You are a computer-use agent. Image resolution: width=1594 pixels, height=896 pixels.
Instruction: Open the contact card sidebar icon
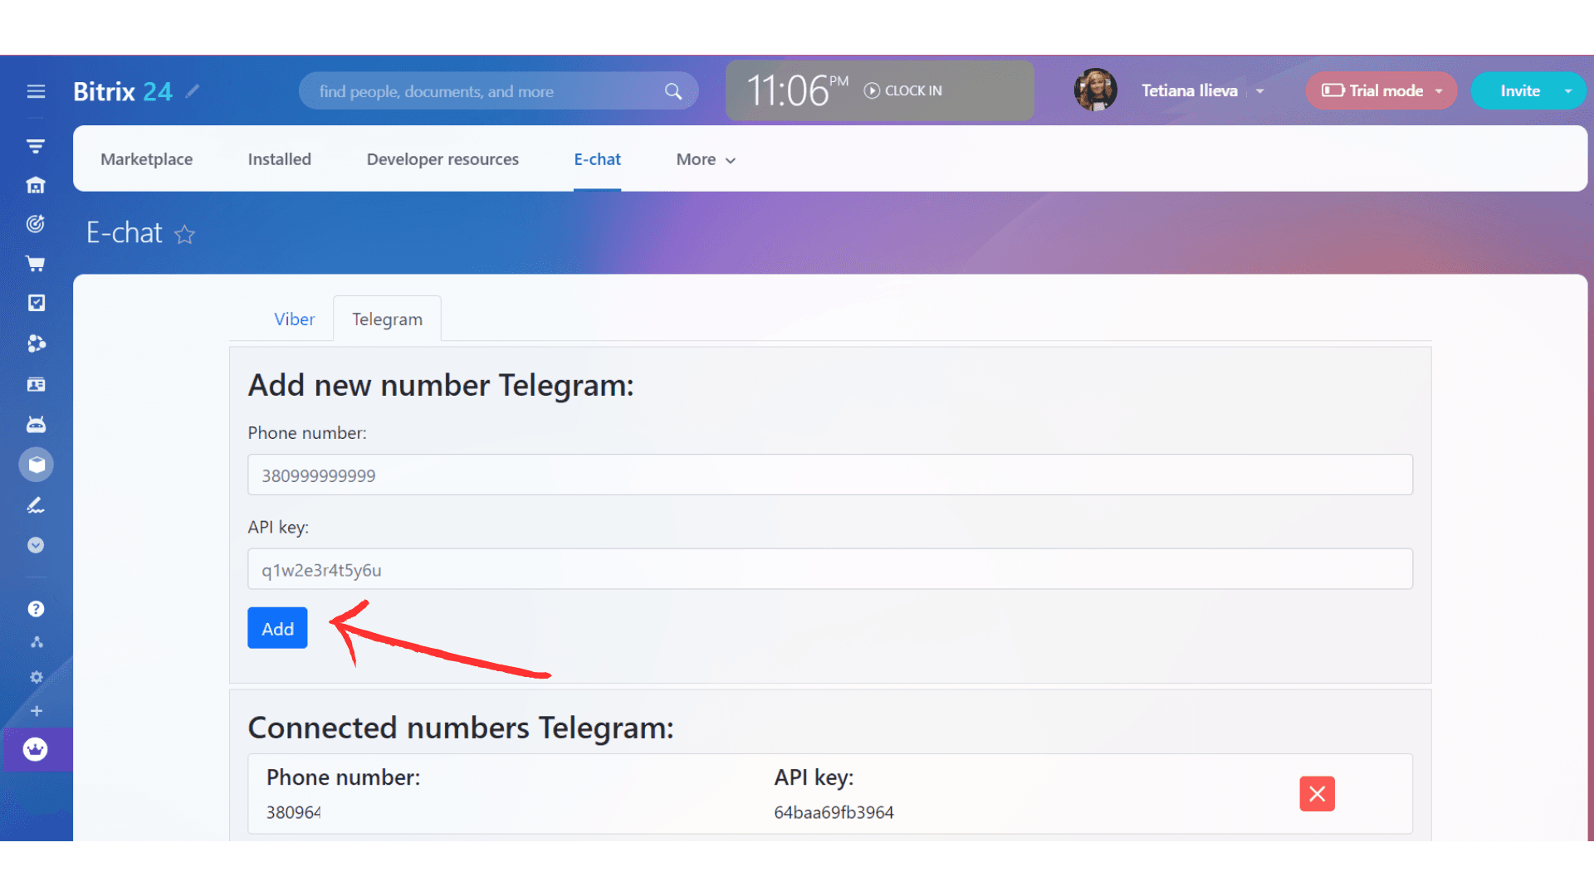[36, 384]
